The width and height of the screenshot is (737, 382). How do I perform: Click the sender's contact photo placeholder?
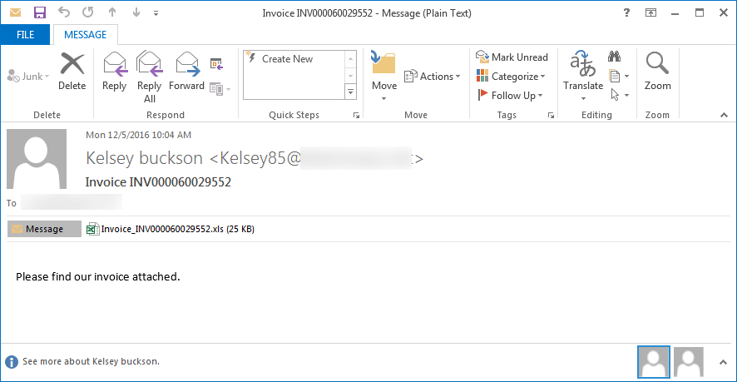37,158
